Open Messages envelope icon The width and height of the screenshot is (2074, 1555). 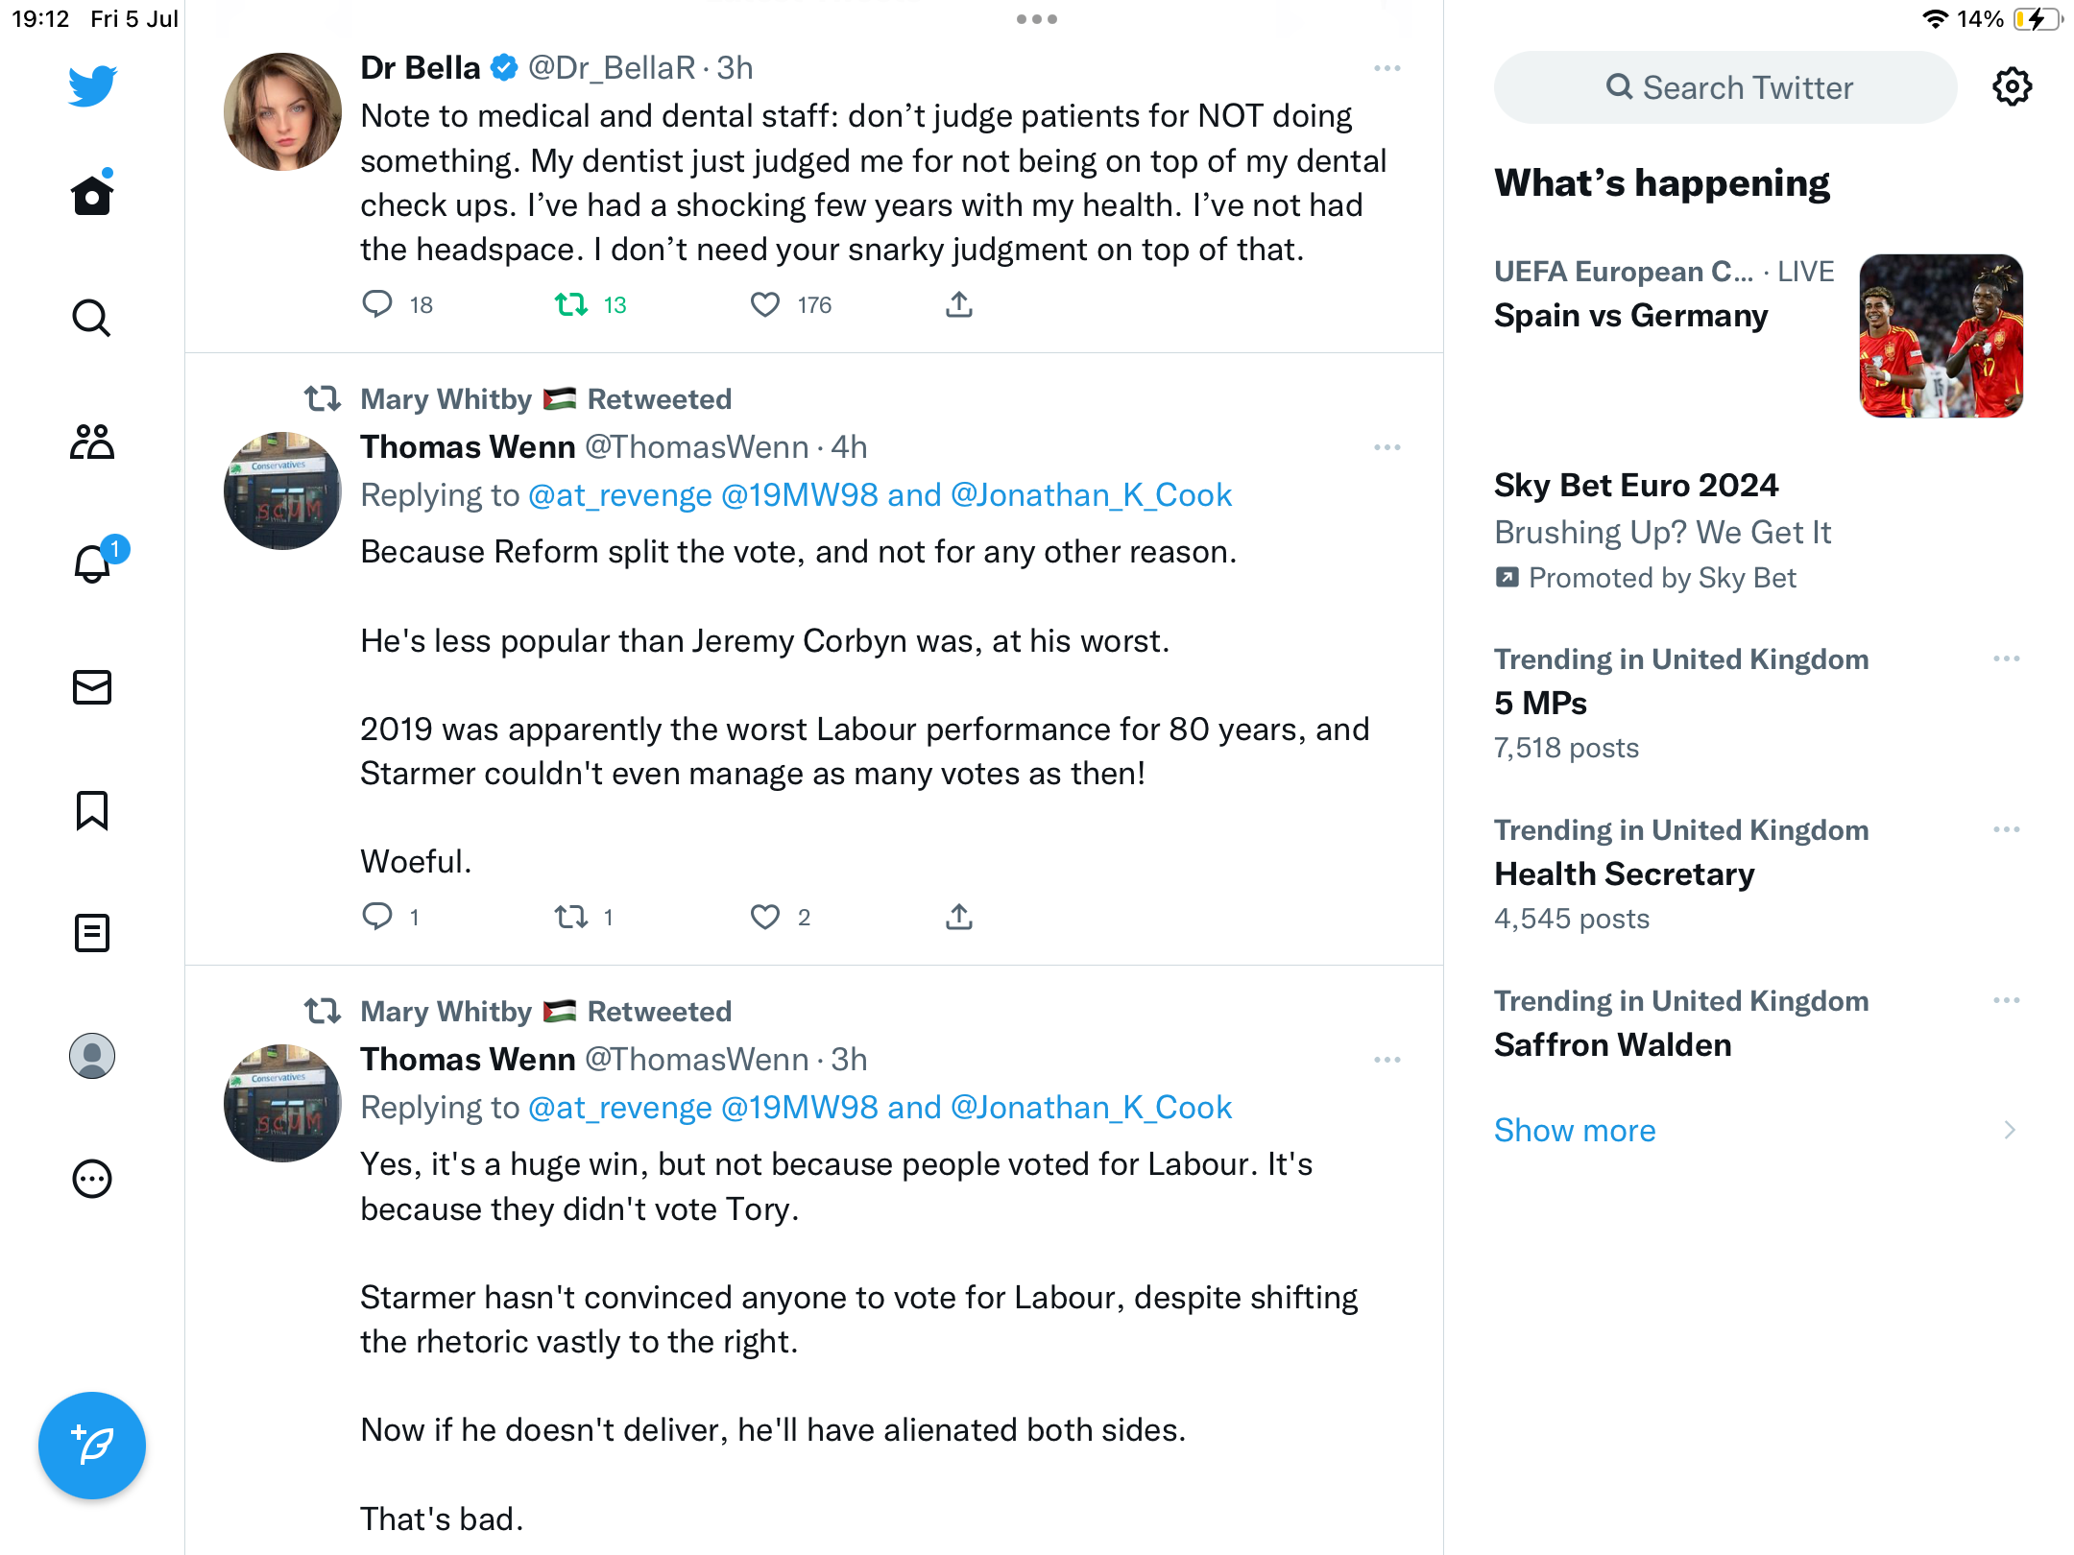92,687
